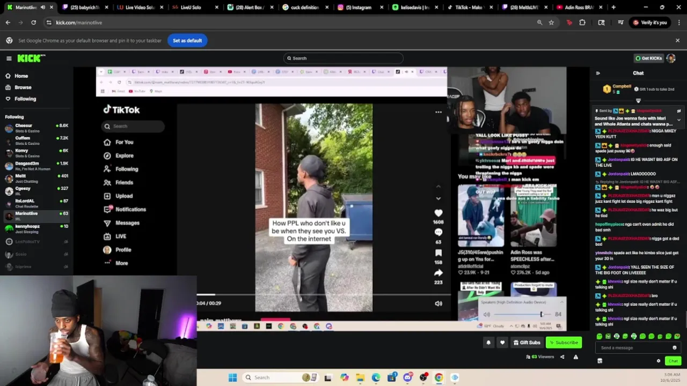Screen dimensions: 687x386
Task: Open Cheesur channel in following list
Action: pyautogui.click(x=36, y=128)
